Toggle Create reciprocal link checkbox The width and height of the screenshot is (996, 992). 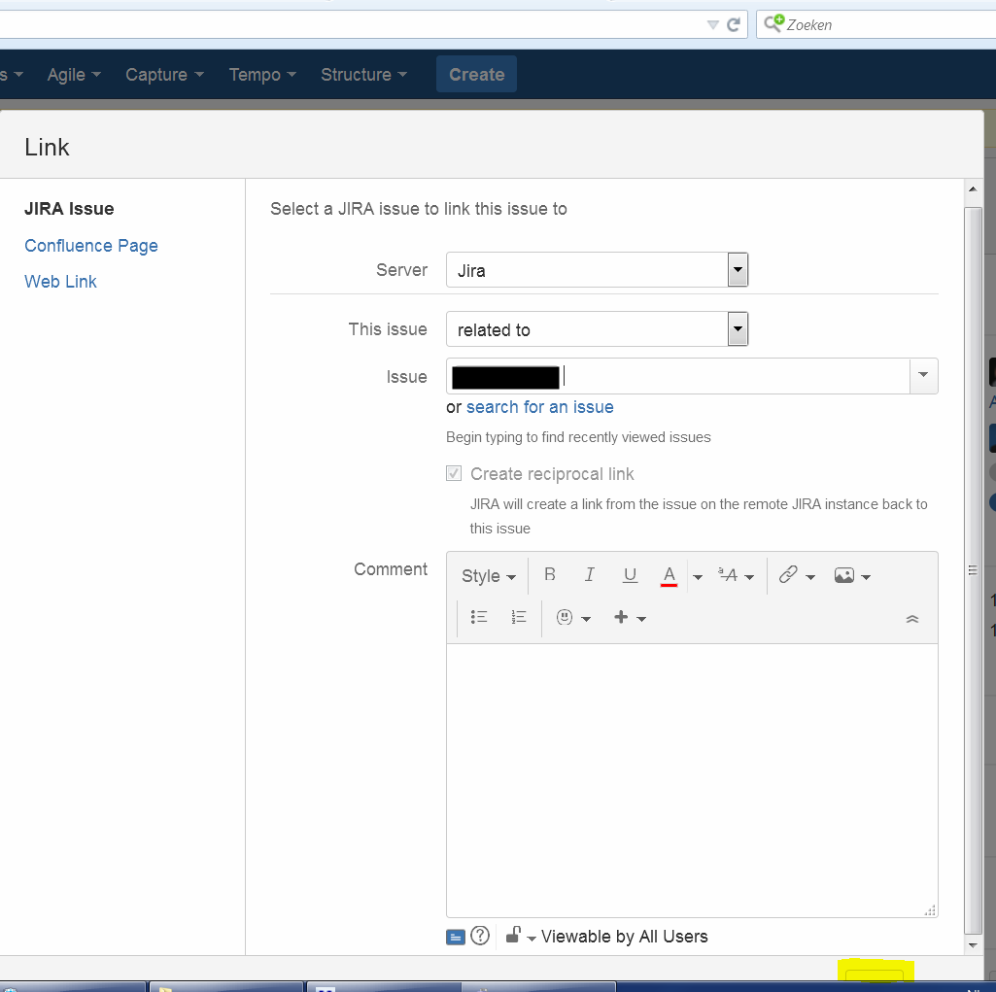(x=454, y=473)
